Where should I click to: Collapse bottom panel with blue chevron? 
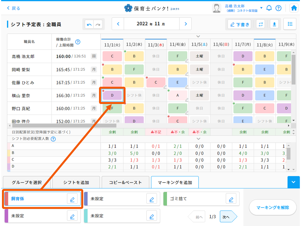pos(294,182)
